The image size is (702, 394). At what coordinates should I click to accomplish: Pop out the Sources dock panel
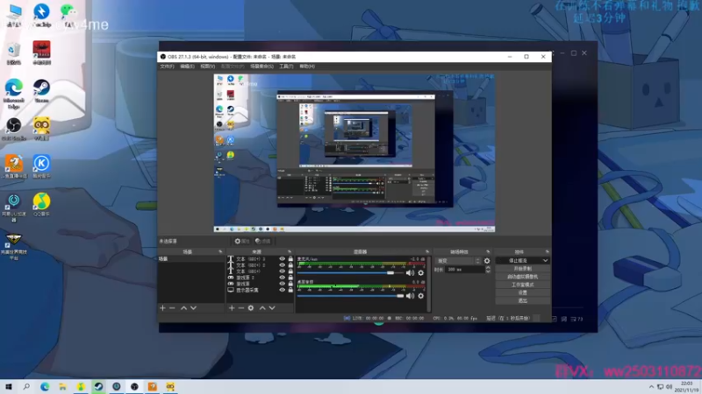click(290, 252)
